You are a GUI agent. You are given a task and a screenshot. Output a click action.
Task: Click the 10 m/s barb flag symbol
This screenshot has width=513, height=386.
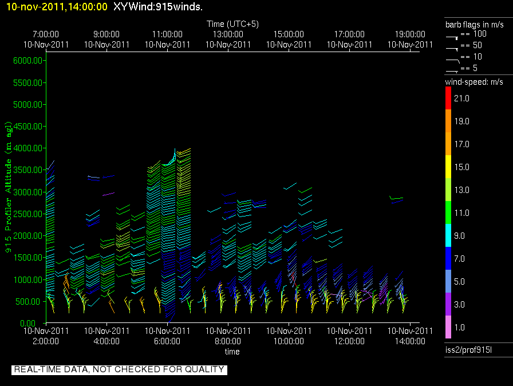tap(453, 61)
